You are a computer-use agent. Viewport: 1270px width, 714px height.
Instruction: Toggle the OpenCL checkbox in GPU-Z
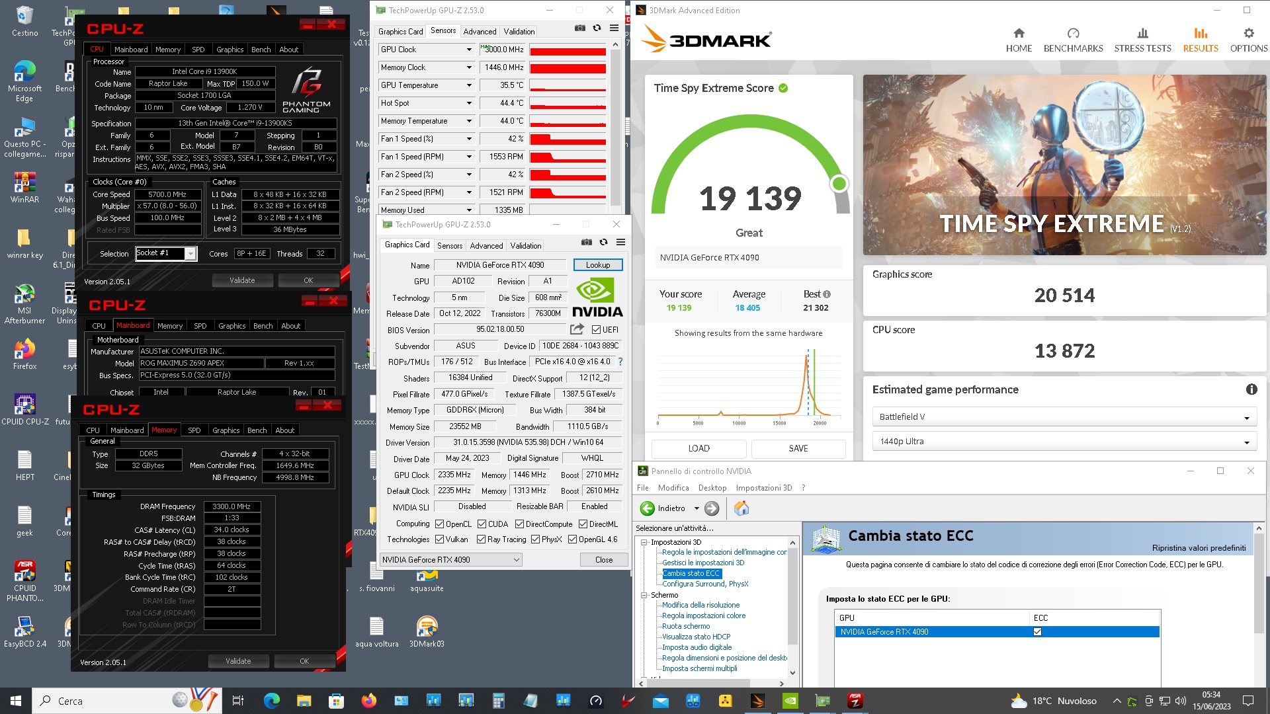[439, 524]
